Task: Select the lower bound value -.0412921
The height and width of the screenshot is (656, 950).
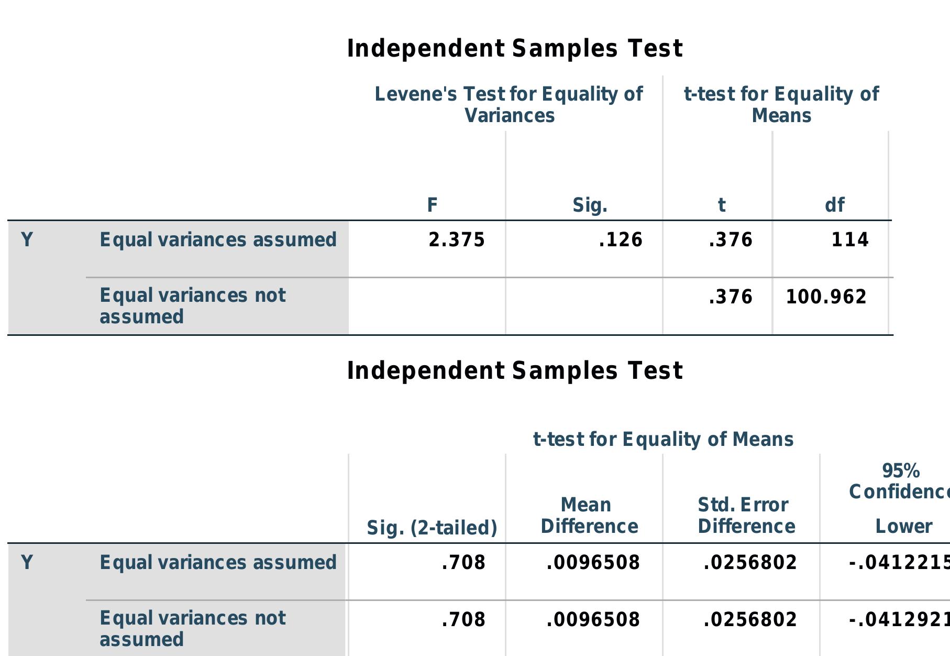Action: coord(898,620)
